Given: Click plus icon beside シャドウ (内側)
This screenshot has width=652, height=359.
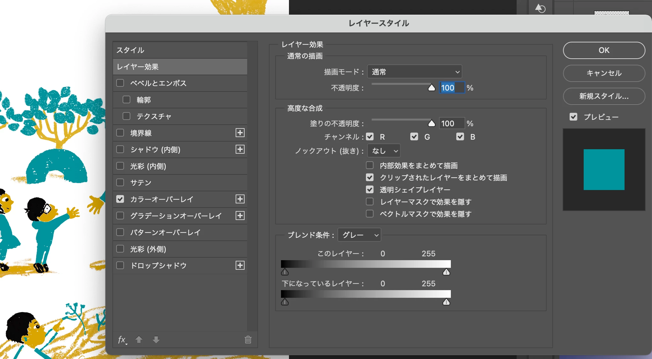Looking at the screenshot, I should click(240, 150).
